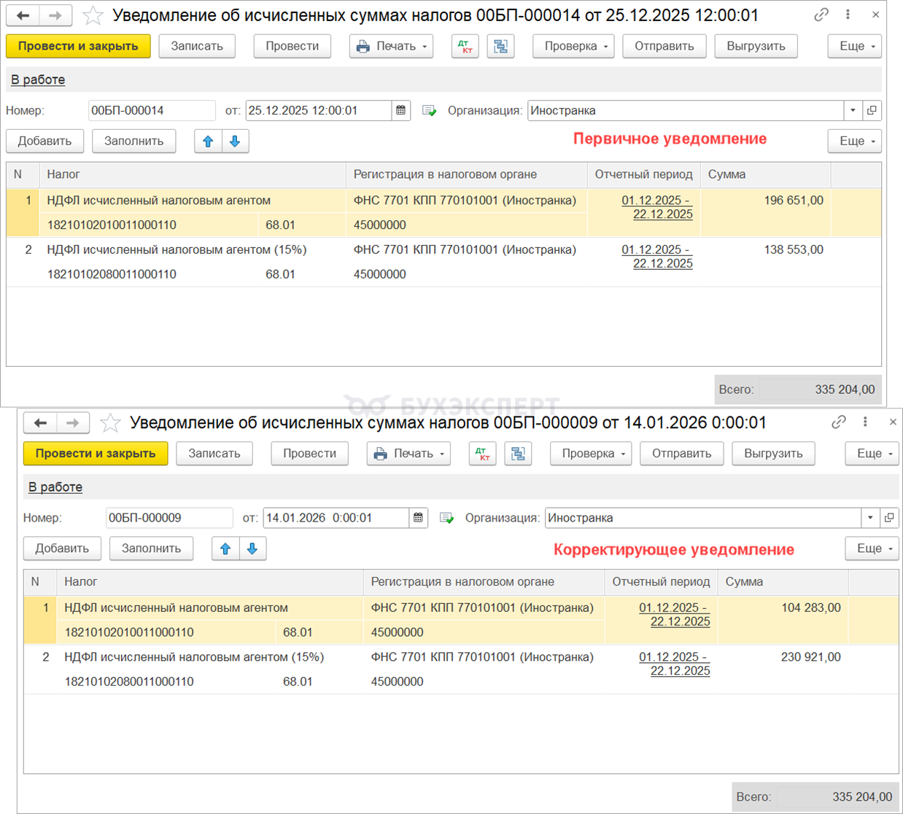
Task: Open calendar picker next to date 25.12.2025
Action: pos(401,111)
